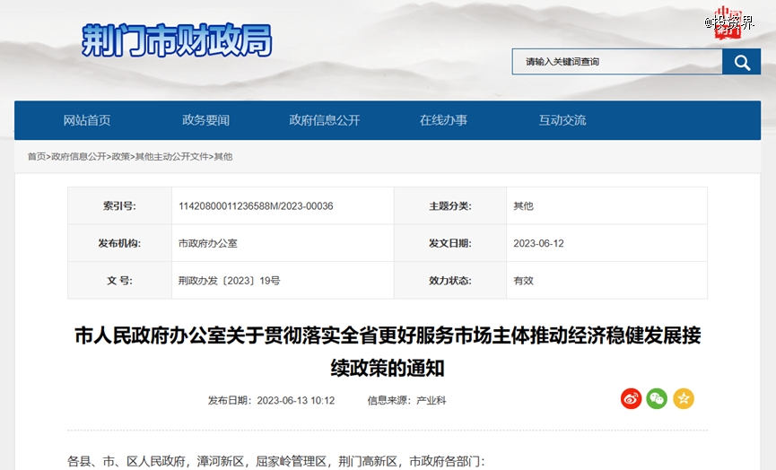Select 在线办事 from the navigation bar
Image resolution: width=776 pixels, height=470 pixels.
(443, 120)
